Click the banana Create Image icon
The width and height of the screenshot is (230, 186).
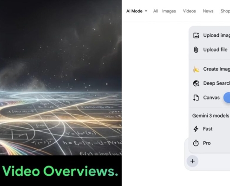[x=196, y=69]
